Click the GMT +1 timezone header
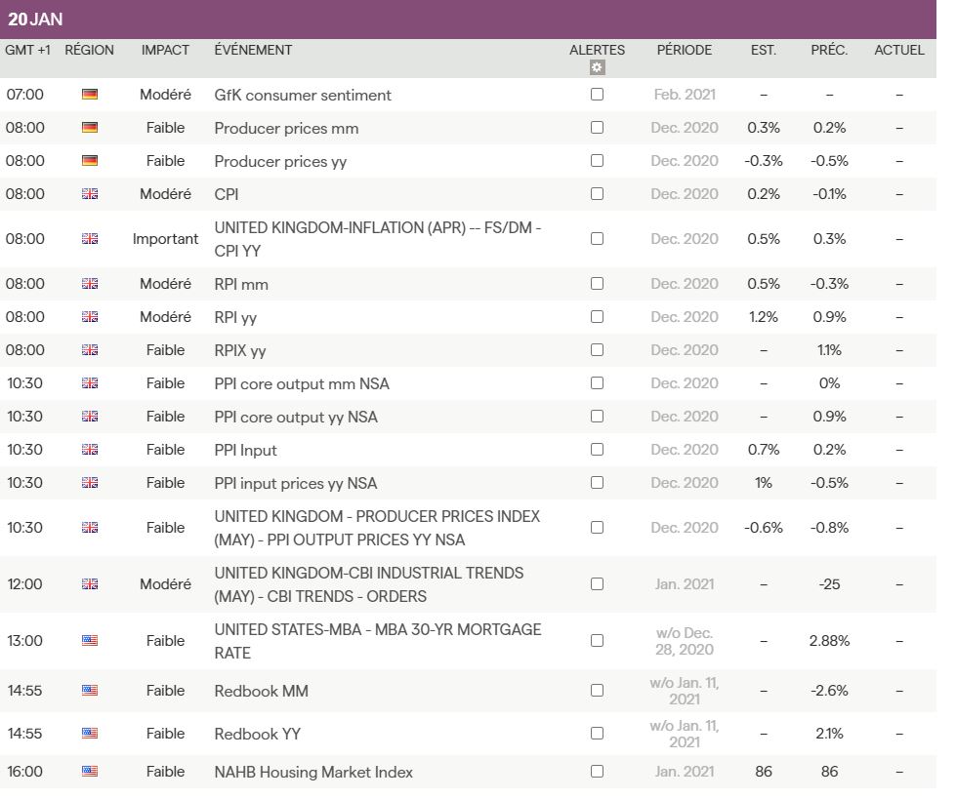956x799 pixels. (27, 50)
